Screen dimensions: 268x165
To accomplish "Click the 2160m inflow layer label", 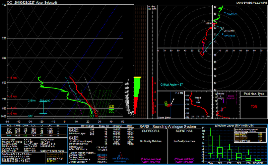I will click(x=32, y=101).
